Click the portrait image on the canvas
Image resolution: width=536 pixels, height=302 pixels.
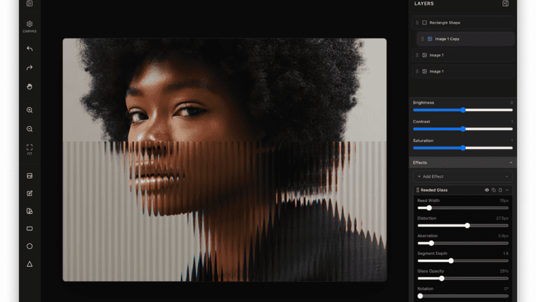pos(225,159)
